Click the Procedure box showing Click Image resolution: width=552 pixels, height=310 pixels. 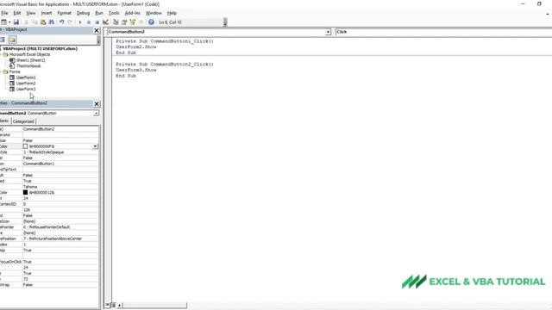point(443,32)
